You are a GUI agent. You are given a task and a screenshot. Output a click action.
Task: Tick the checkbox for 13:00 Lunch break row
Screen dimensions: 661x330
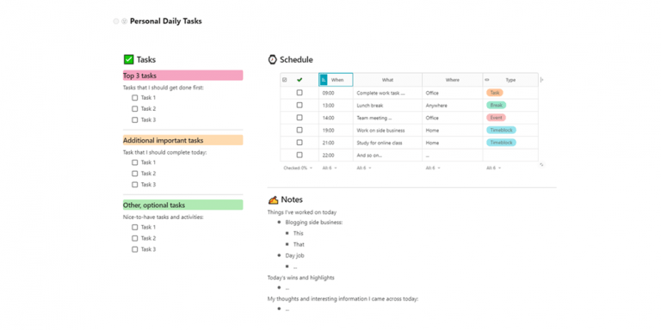point(300,105)
